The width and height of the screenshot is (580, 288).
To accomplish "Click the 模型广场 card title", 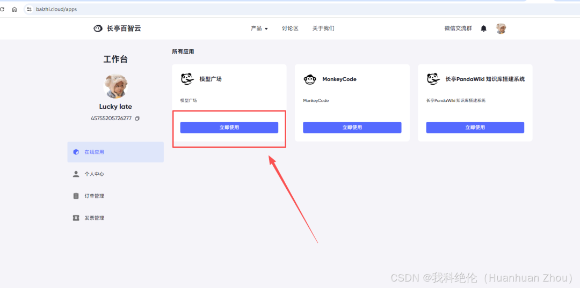I will [211, 79].
